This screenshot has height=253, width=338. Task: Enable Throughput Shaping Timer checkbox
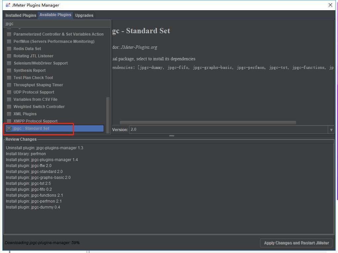(9, 85)
